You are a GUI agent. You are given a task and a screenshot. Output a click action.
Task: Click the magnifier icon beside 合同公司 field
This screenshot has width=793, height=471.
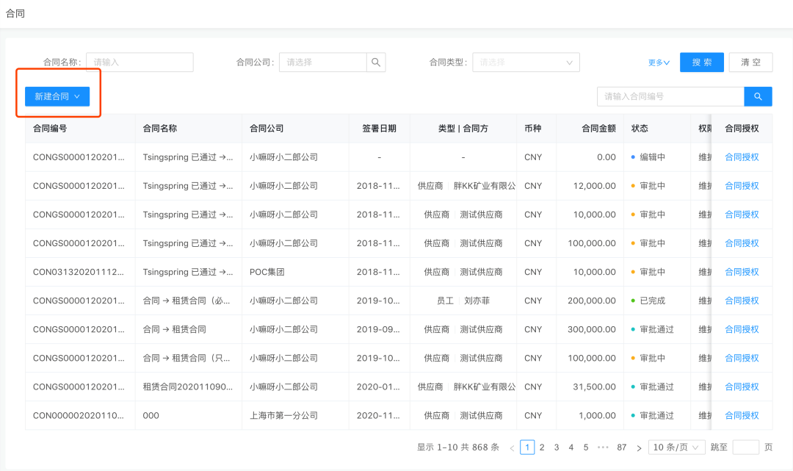376,62
